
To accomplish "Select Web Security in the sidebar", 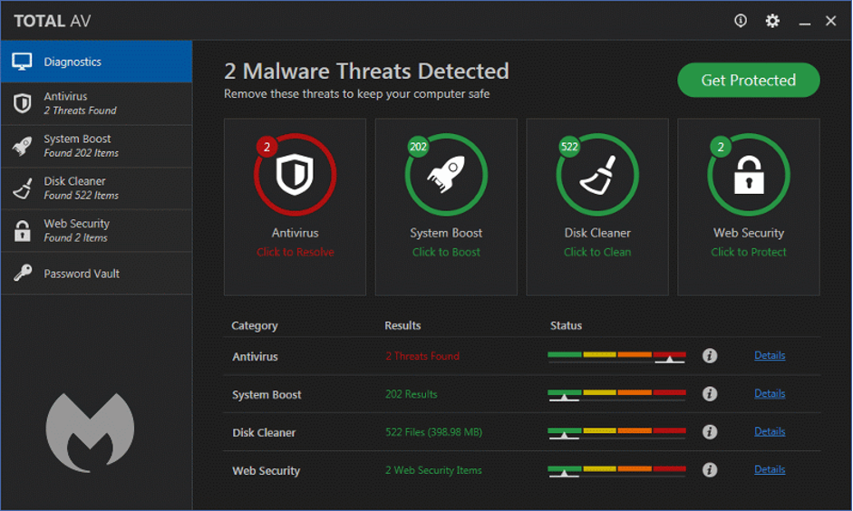I will (x=96, y=230).
